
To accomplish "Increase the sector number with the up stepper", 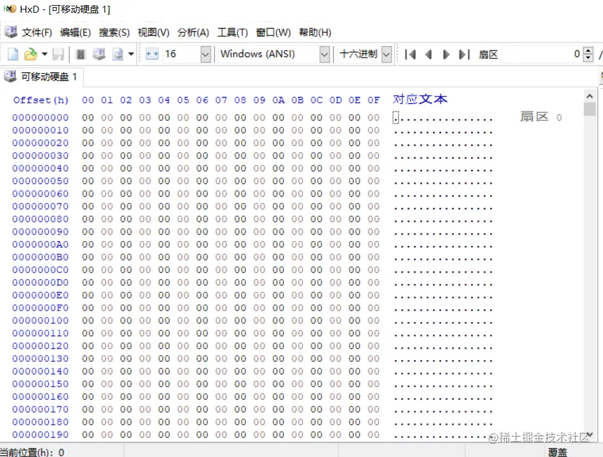I will [x=588, y=50].
